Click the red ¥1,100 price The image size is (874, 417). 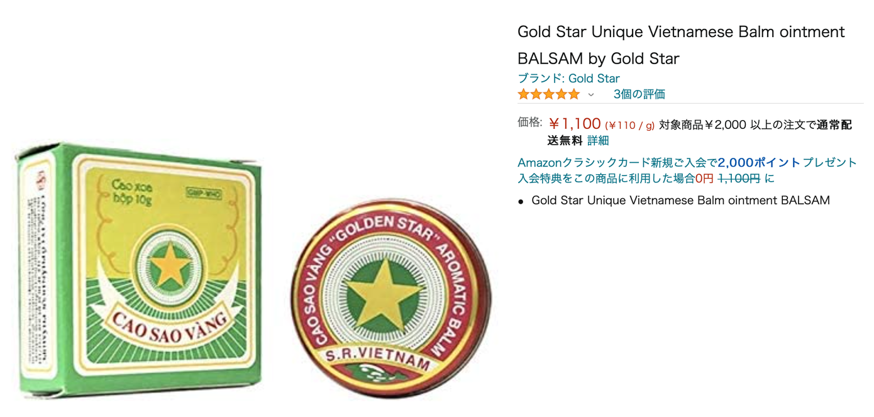click(575, 124)
